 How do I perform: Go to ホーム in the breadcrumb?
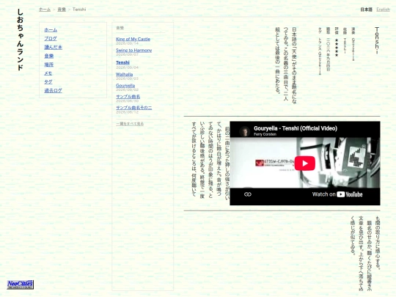point(45,10)
